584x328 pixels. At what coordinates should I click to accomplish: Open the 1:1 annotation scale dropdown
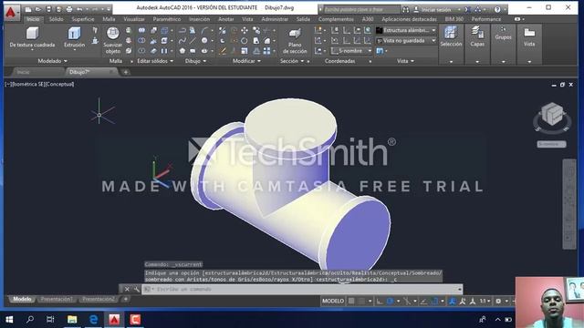coord(485,302)
